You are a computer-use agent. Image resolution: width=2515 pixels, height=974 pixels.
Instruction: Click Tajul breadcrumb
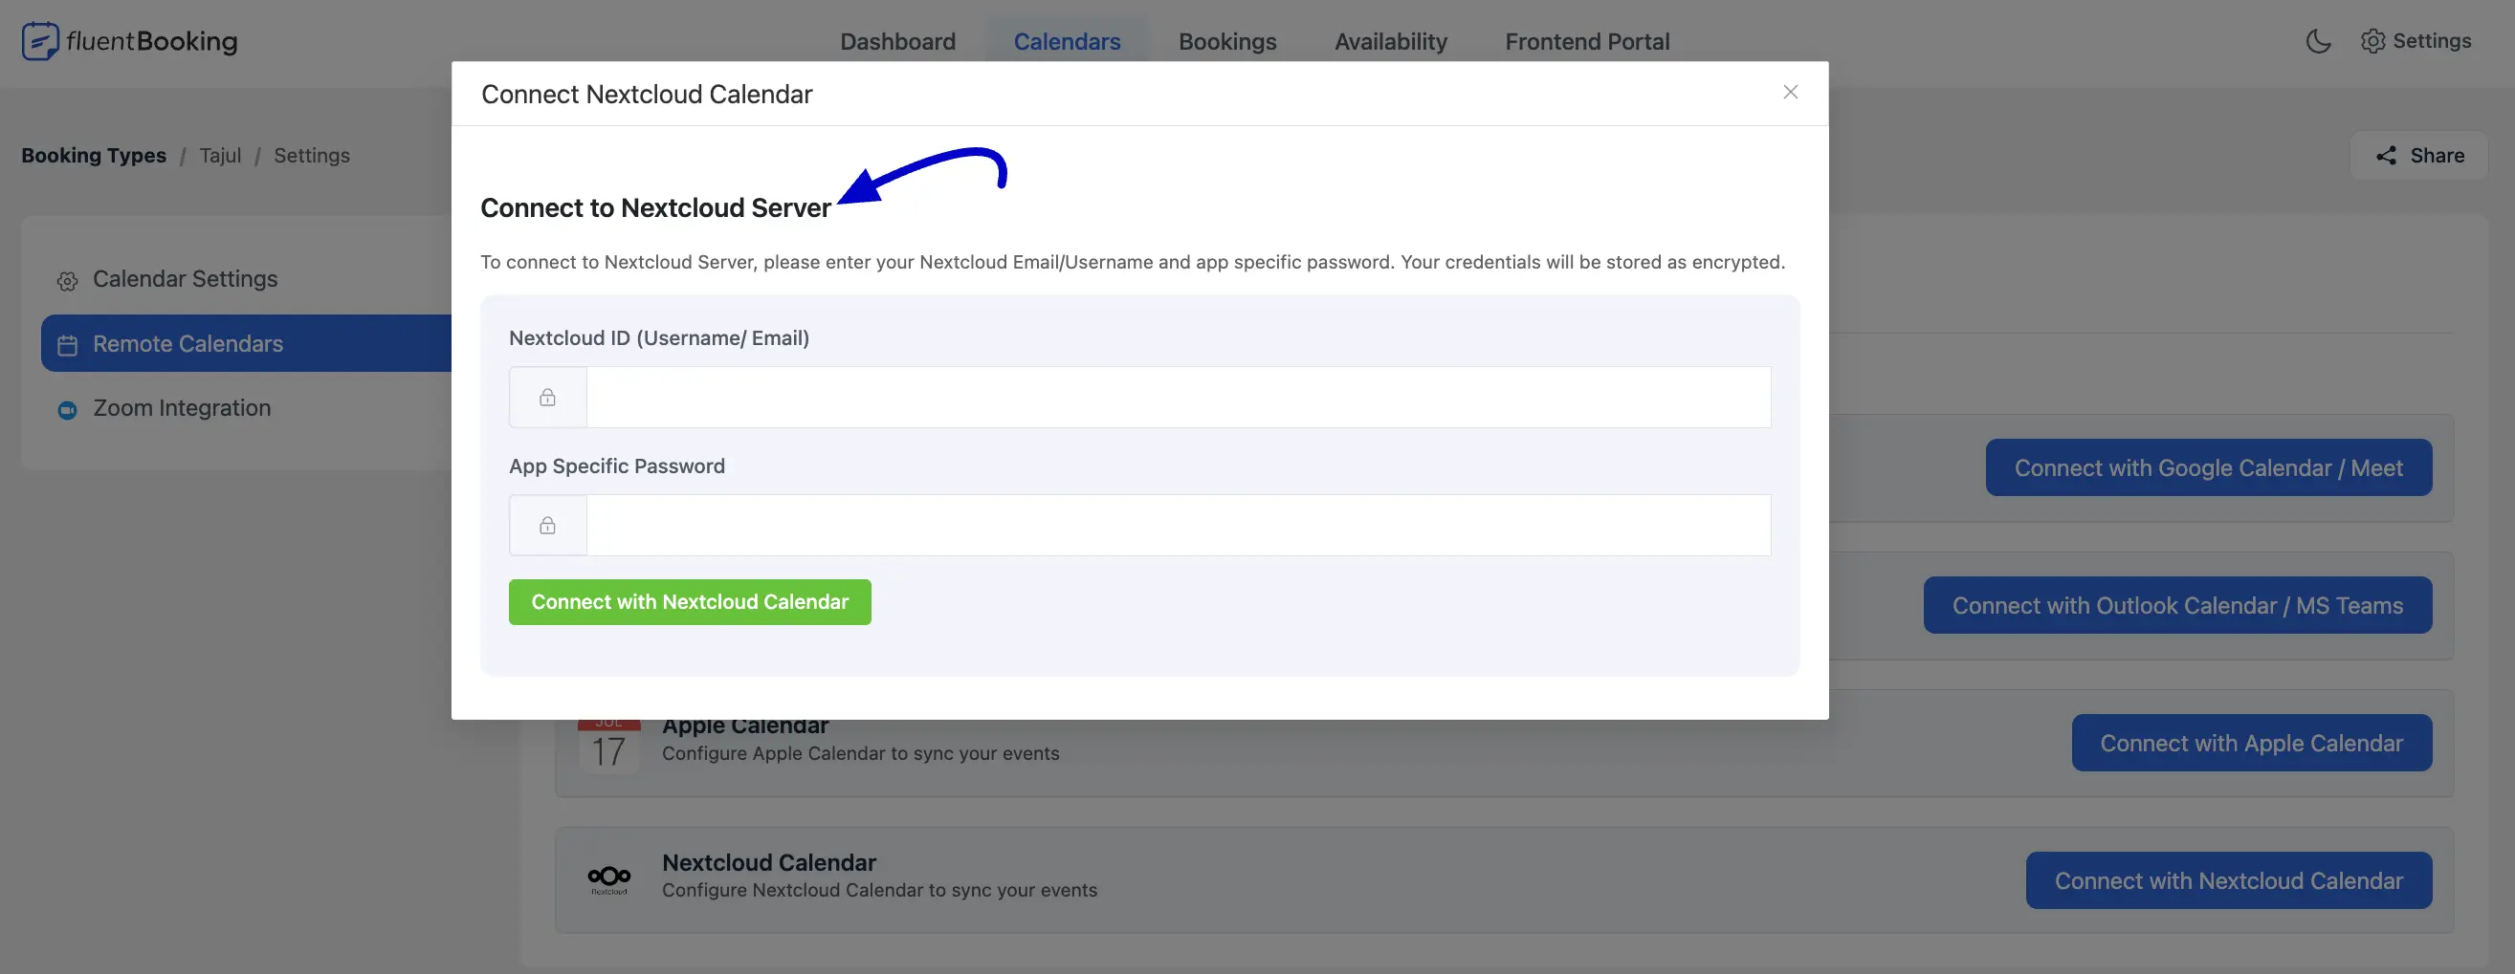click(x=220, y=155)
